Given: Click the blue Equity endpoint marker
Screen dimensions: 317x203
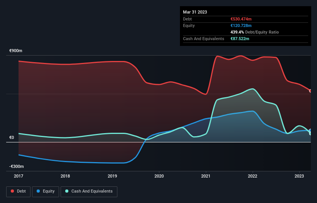Looking at the screenshot, I should pos(310,130).
